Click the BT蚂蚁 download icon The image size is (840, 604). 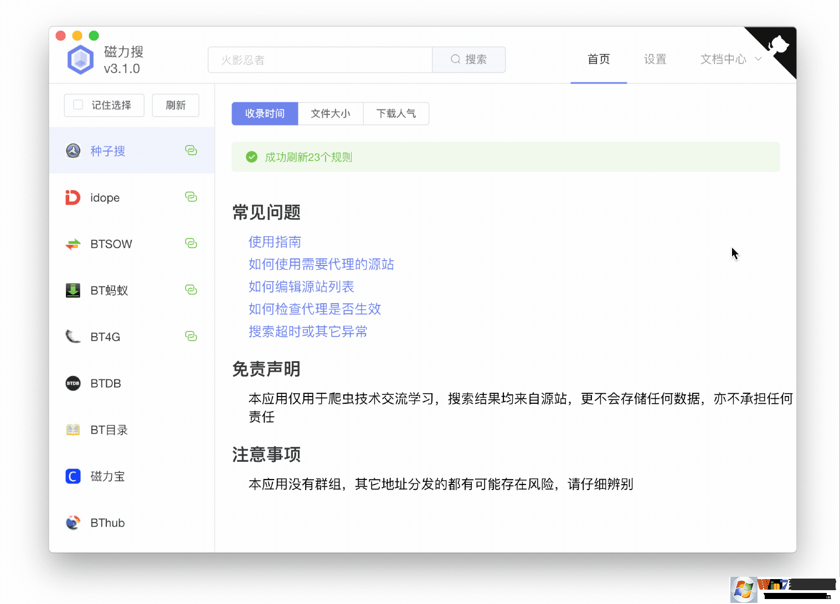click(73, 290)
